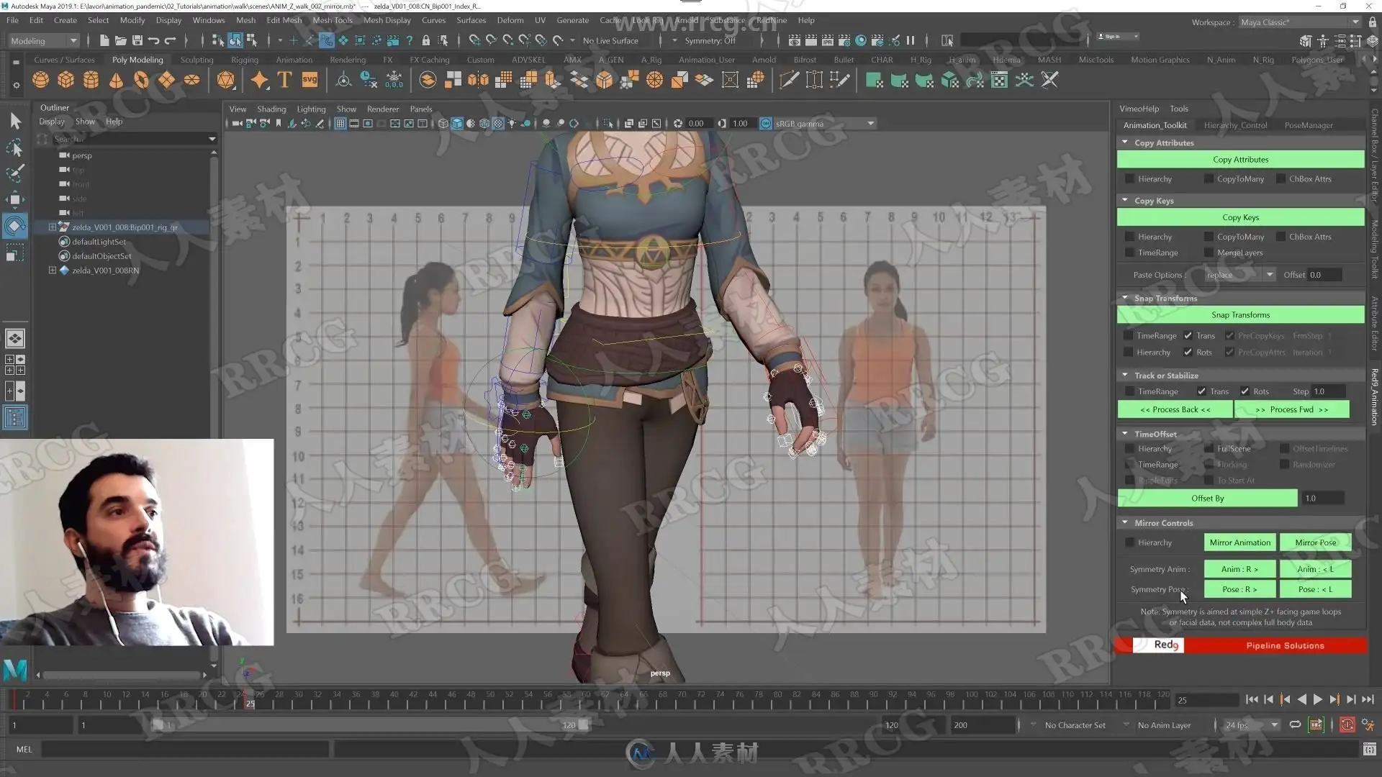The height and width of the screenshot is (777, 1382).
Task: Toggle the MergeLayers checkbox
Action: click(1209, 253)
